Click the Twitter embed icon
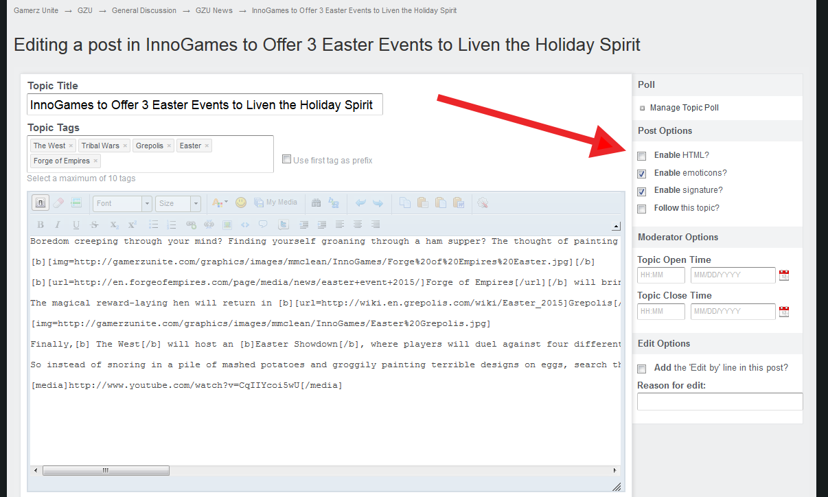This screenshot has width=828, height=497. click(x=284, y=224)
